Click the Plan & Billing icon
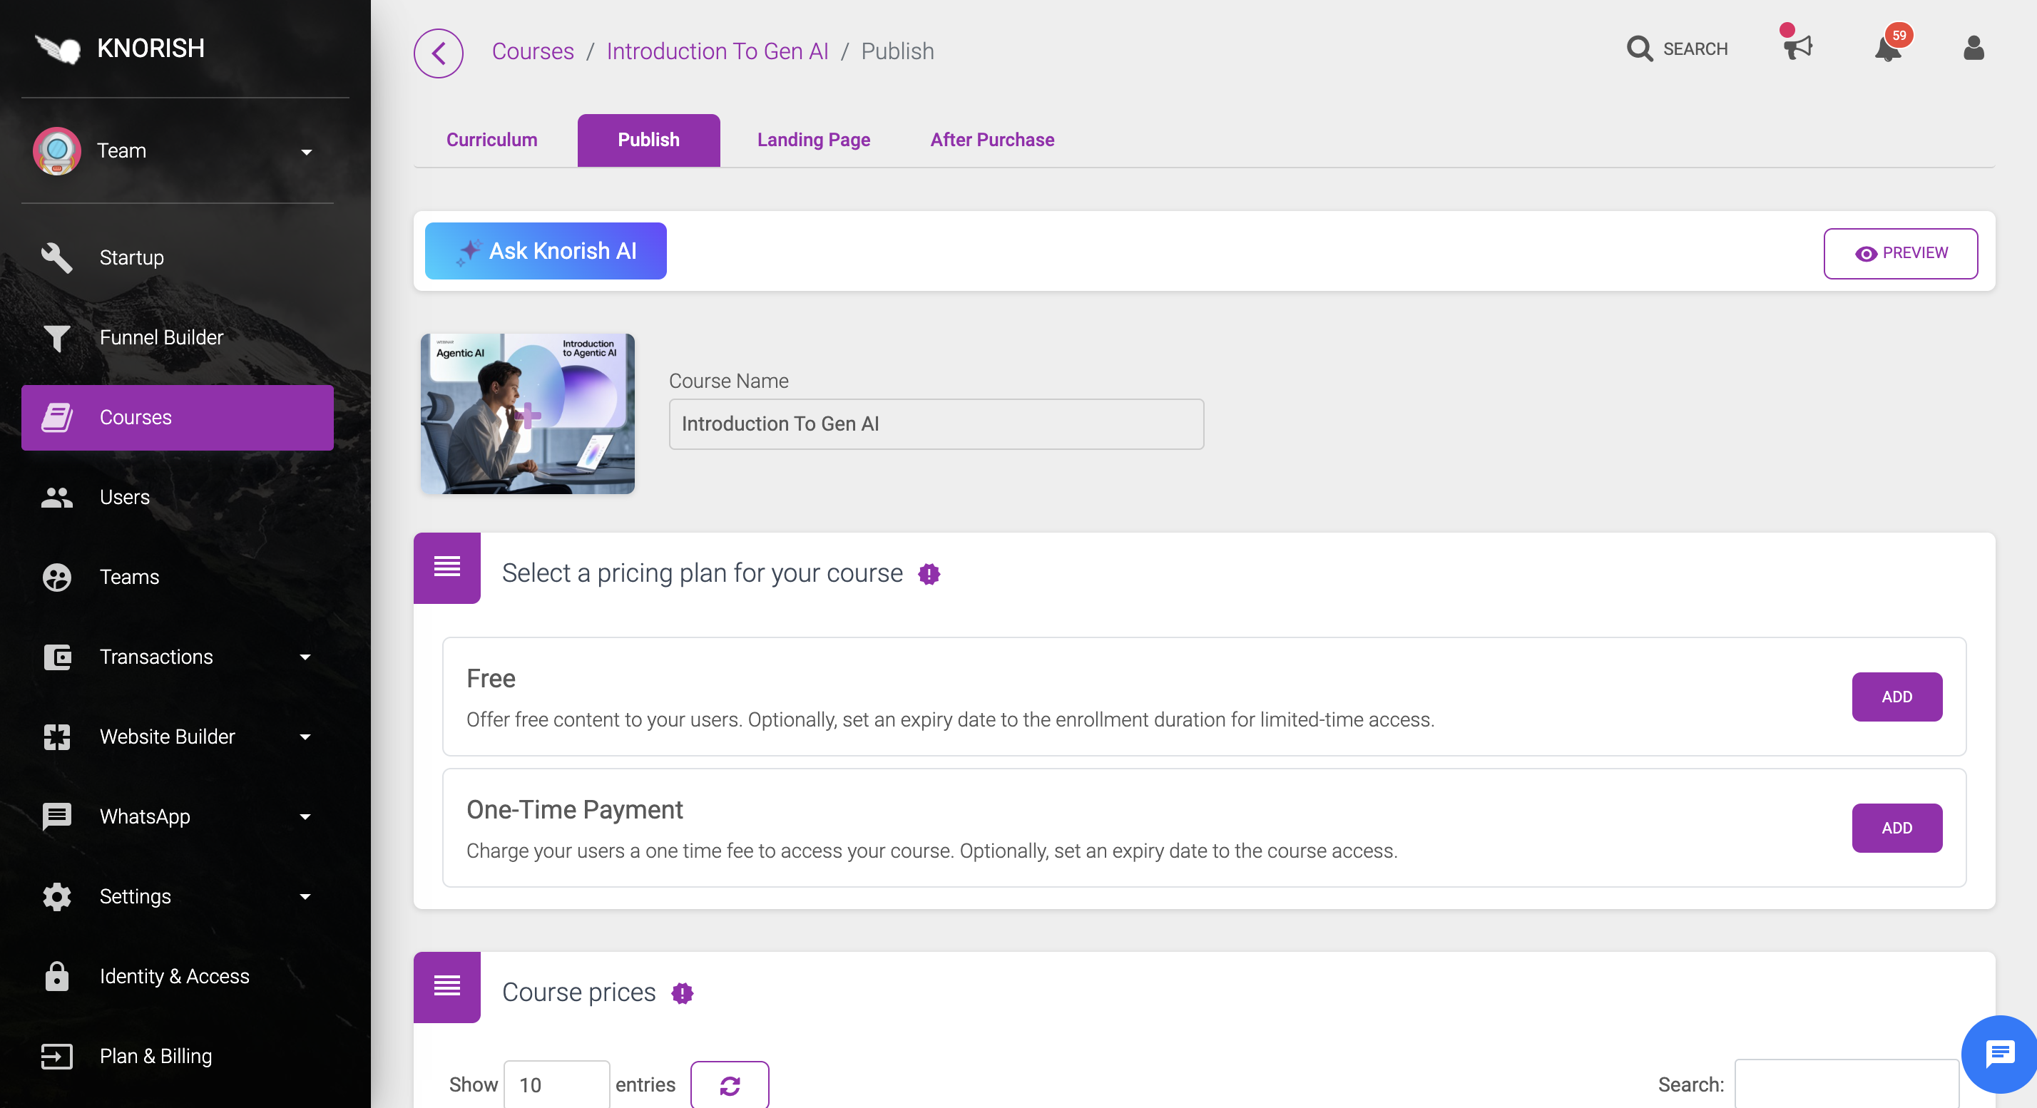2037x1108 pixels. 57,1056
